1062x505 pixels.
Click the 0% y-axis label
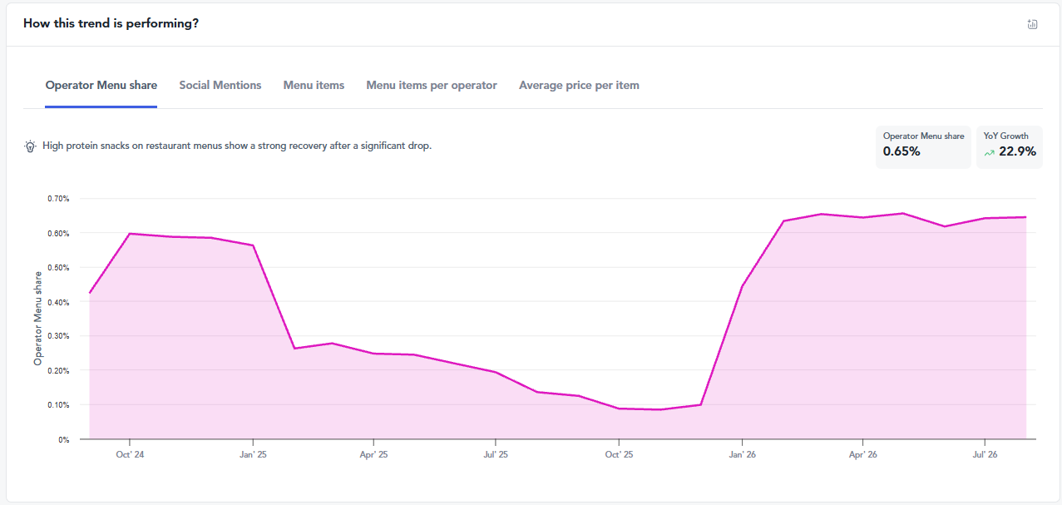click(x=63, y=439)
